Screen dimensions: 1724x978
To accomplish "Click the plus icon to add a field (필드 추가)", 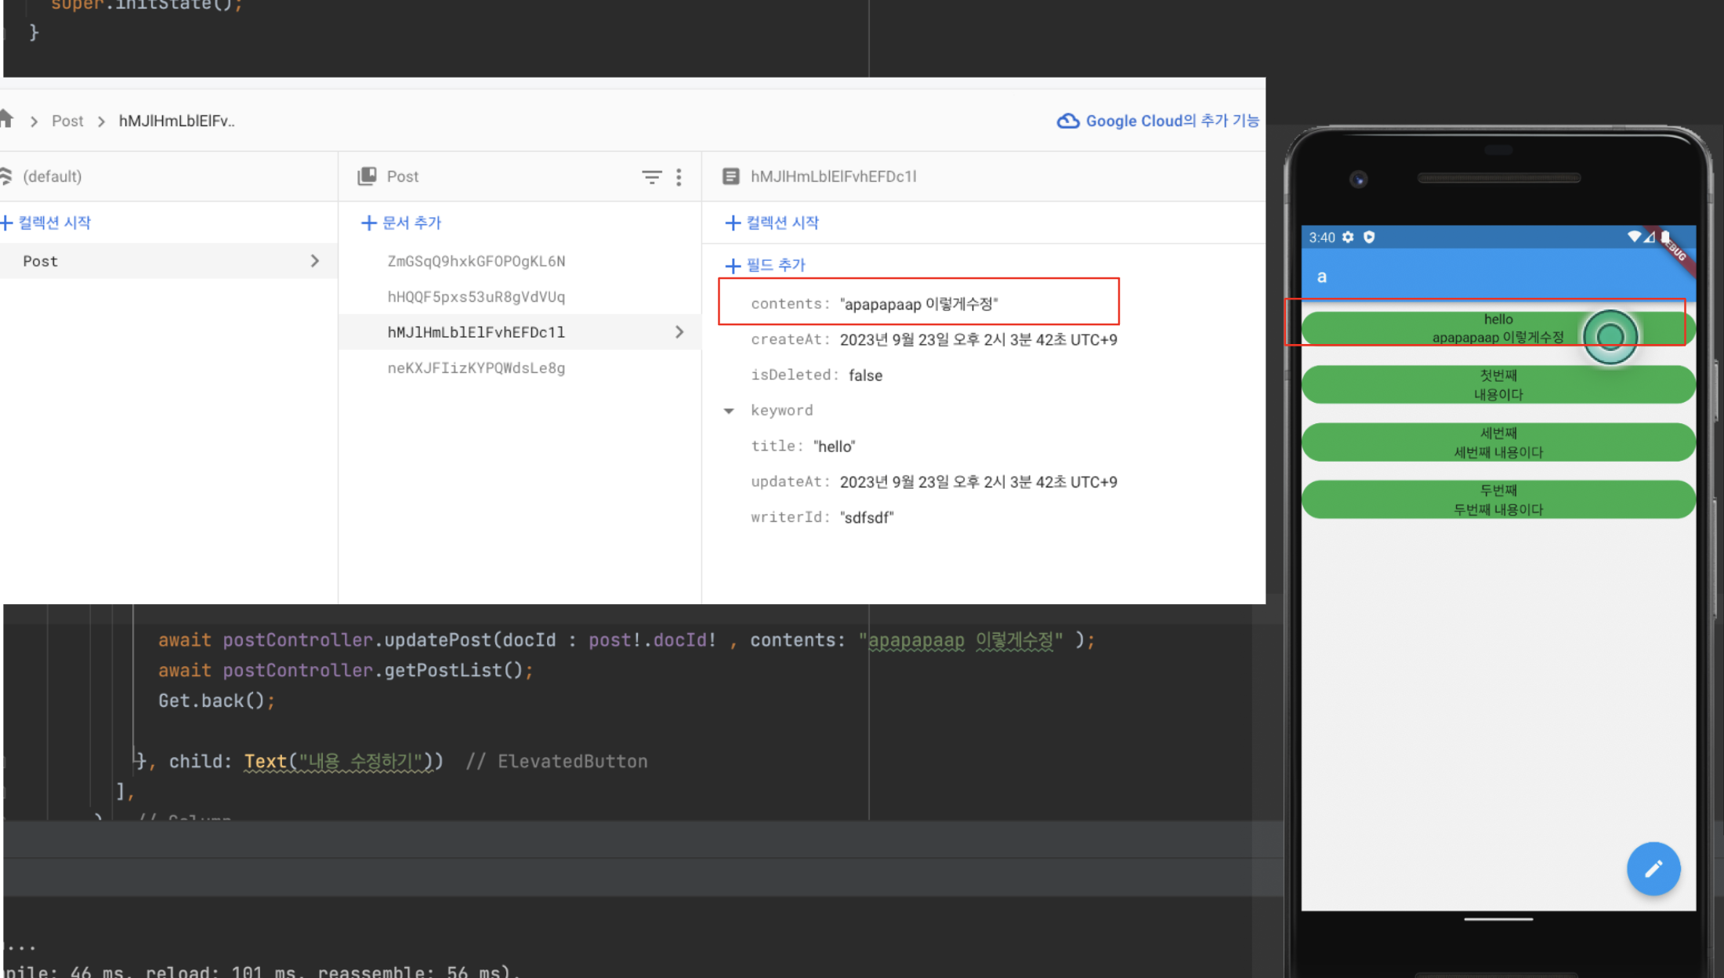I will click(733, 266).
